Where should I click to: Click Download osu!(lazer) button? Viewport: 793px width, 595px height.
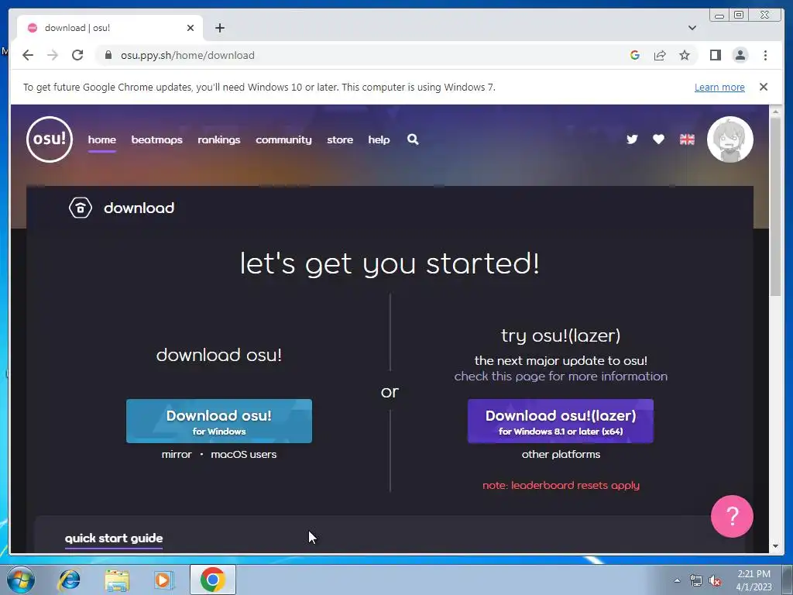561,421
